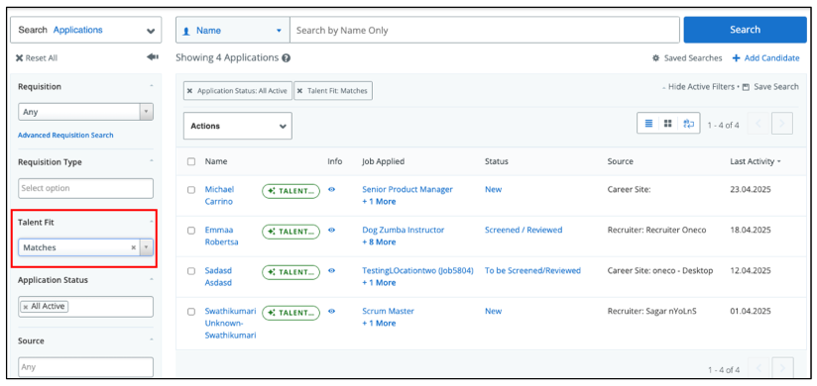This screenshot has width=817, height=386.
Task: Go to previous page at bottom pagination
Action: point(759,369)
